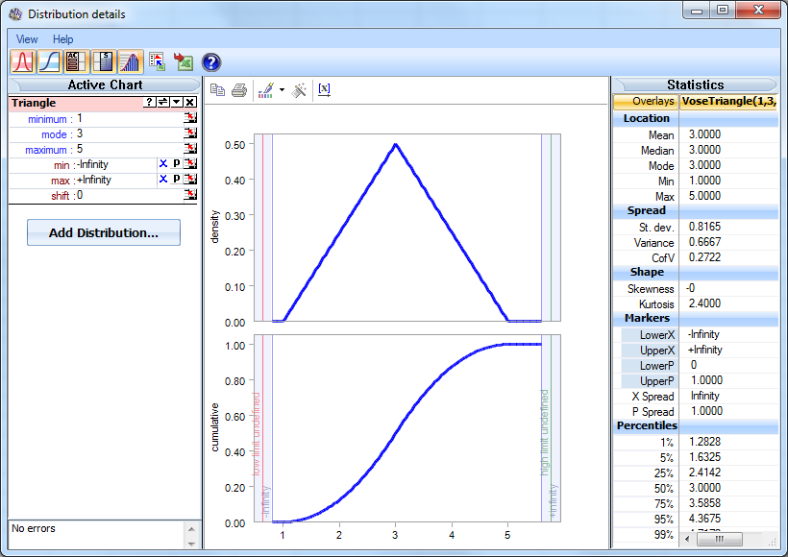Select the density chart view icon
The image size is (788, 557).
point(23,61)
